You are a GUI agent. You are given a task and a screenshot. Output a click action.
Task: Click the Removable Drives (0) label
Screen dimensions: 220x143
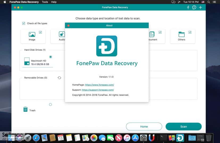(36, 78)
